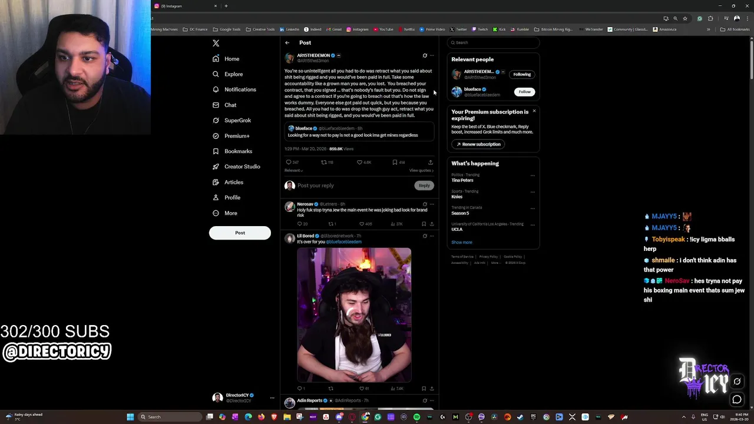Open Steam from the taskbar
The image size is (754, 424).
[x=520, y=417]
